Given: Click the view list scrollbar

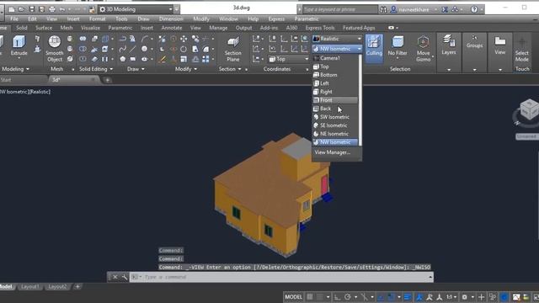Looking at the screenshot, I should pyautogui.click(x=360, y=100).
